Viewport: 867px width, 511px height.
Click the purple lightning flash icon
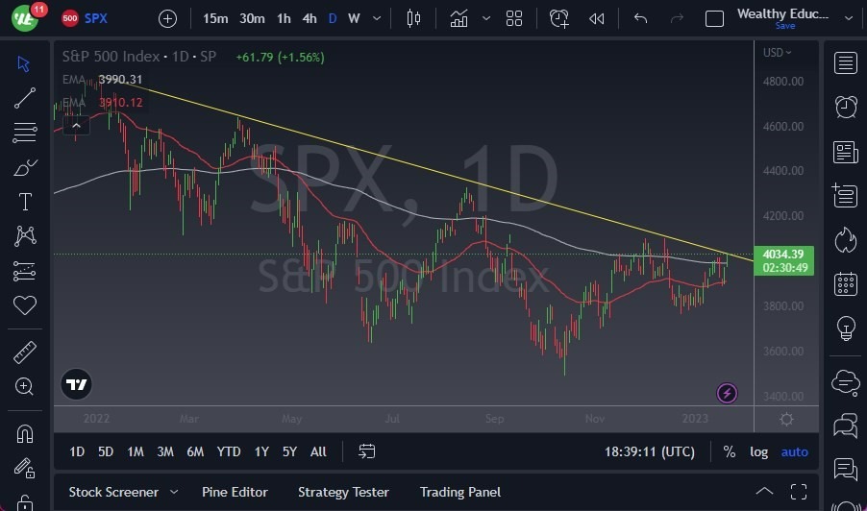coord(727,393)
